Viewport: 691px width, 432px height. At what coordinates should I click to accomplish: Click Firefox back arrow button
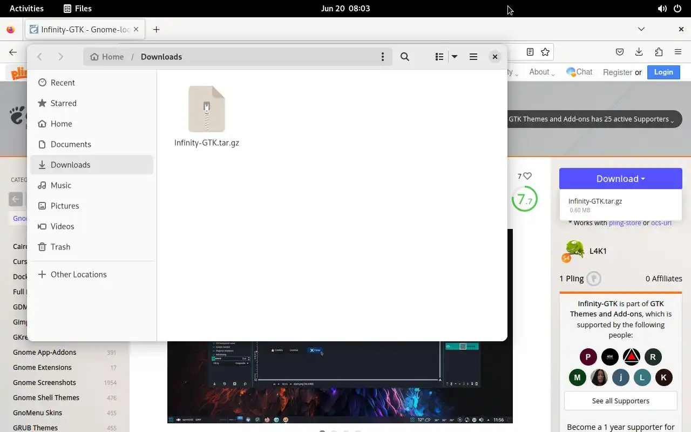click(13, 52)
